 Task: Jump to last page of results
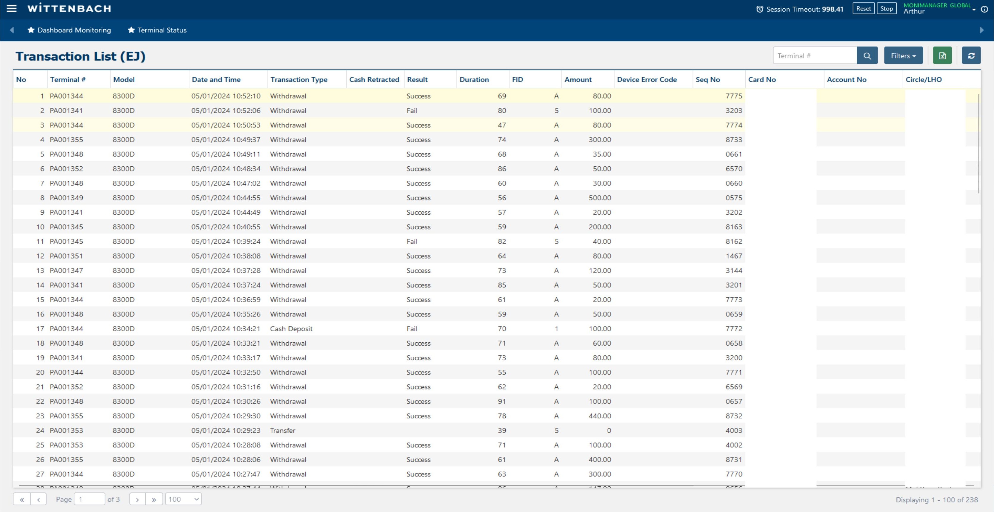click(154, 499)
